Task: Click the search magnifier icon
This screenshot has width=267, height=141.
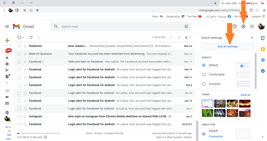Action: pos(56,26)
